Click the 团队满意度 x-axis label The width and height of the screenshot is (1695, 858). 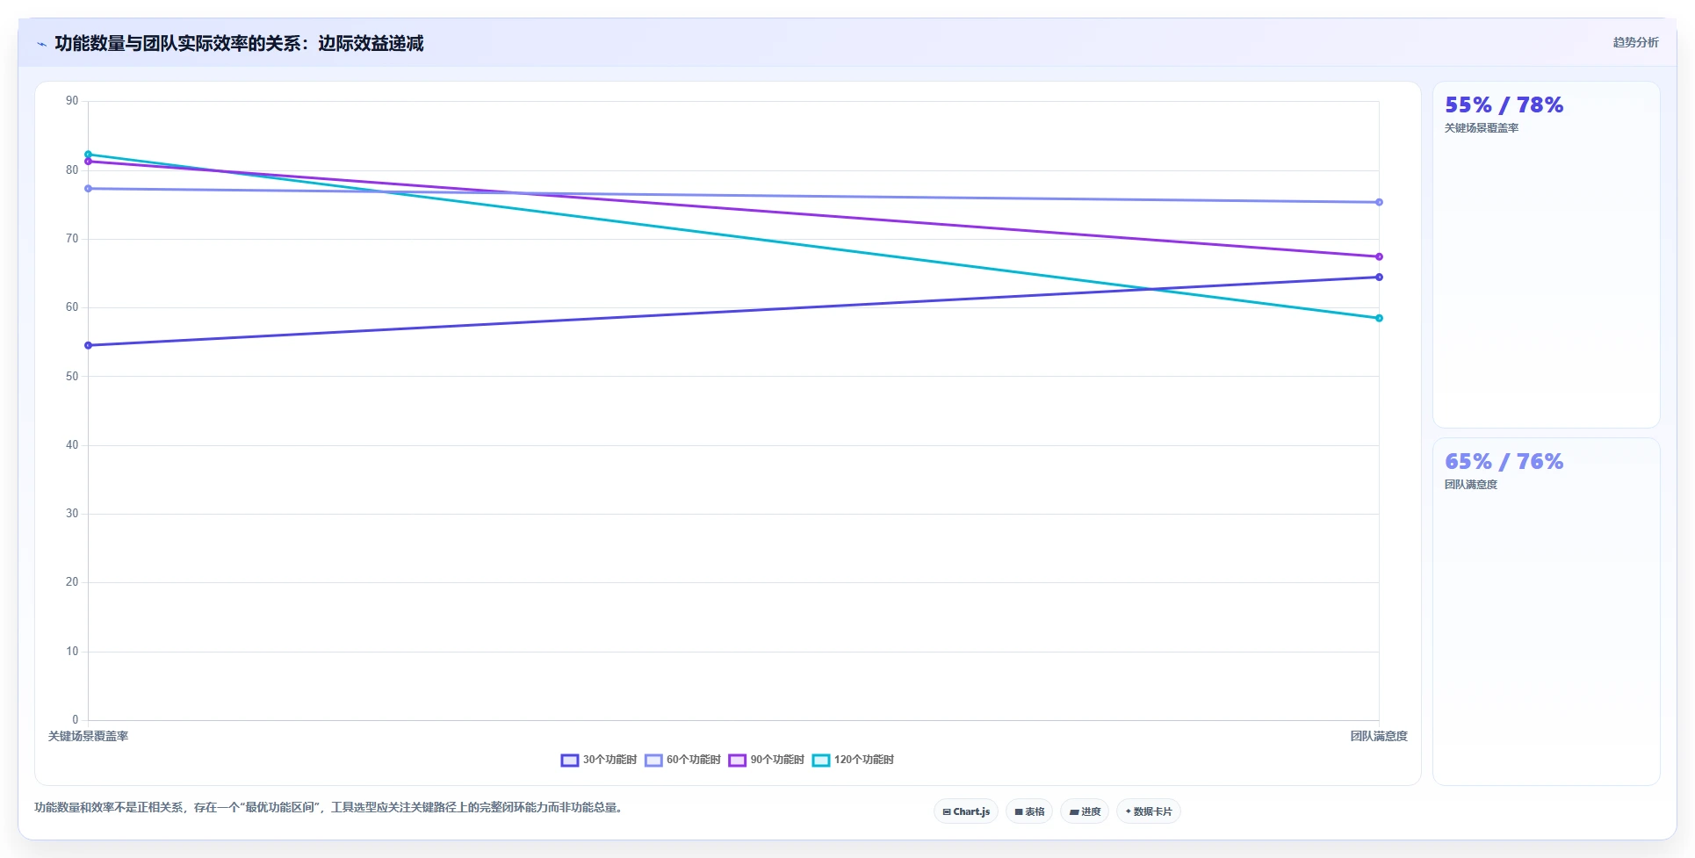tap(1379, 736)
